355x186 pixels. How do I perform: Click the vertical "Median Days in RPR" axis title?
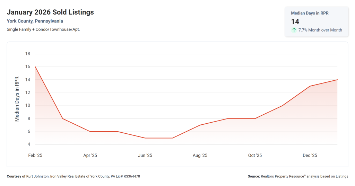coord(17,99)
